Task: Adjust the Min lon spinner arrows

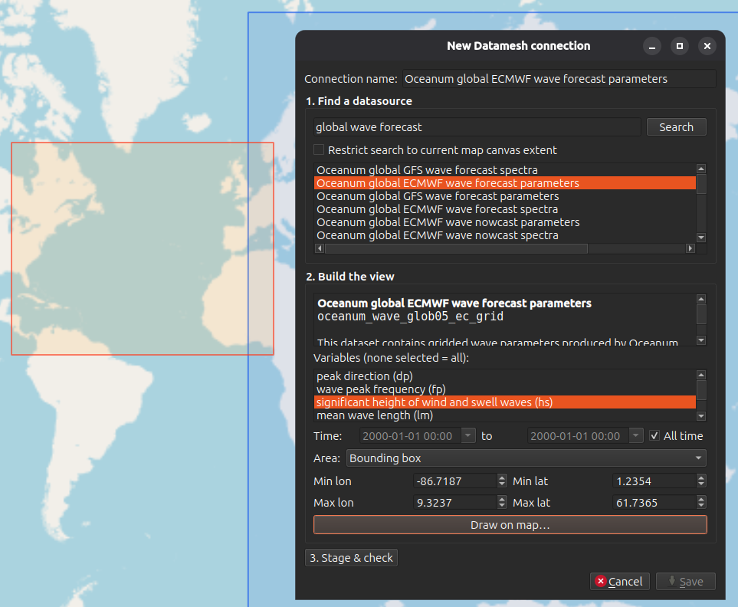Action: tap(502, 481)
